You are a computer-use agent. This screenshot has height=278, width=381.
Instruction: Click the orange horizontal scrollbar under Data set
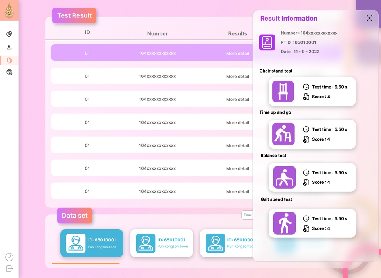pyautogui.click(x=86, y=263)
